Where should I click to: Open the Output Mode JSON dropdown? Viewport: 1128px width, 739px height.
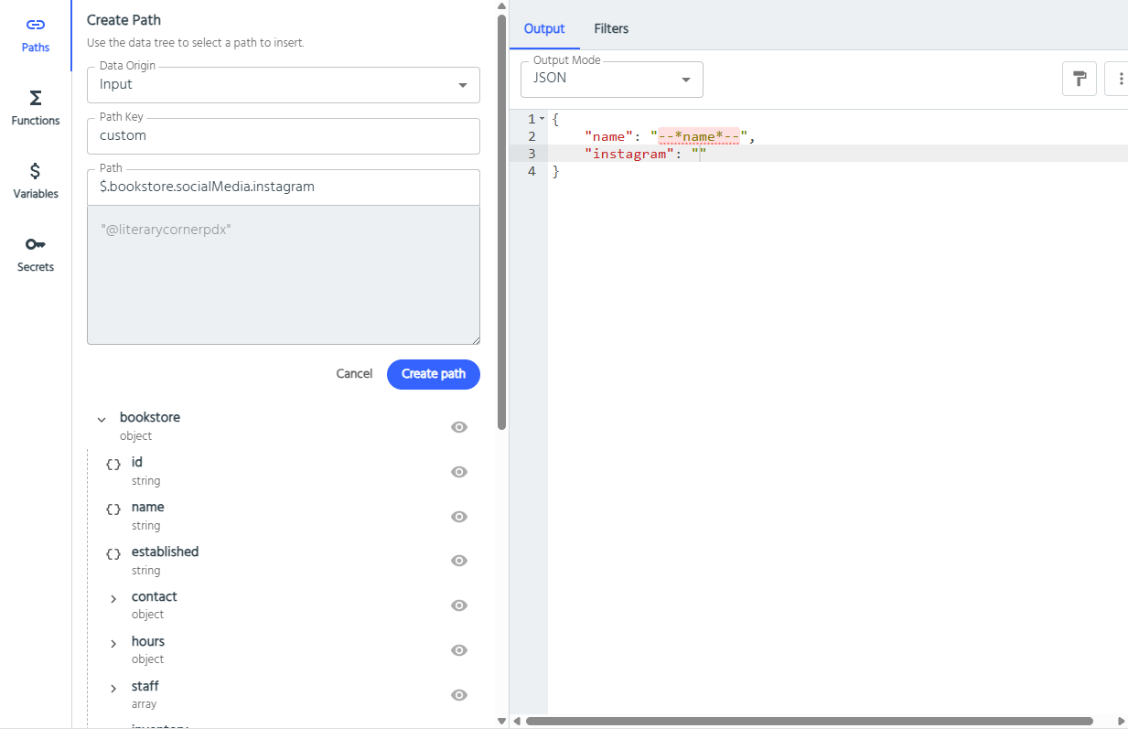pos(612,80)
